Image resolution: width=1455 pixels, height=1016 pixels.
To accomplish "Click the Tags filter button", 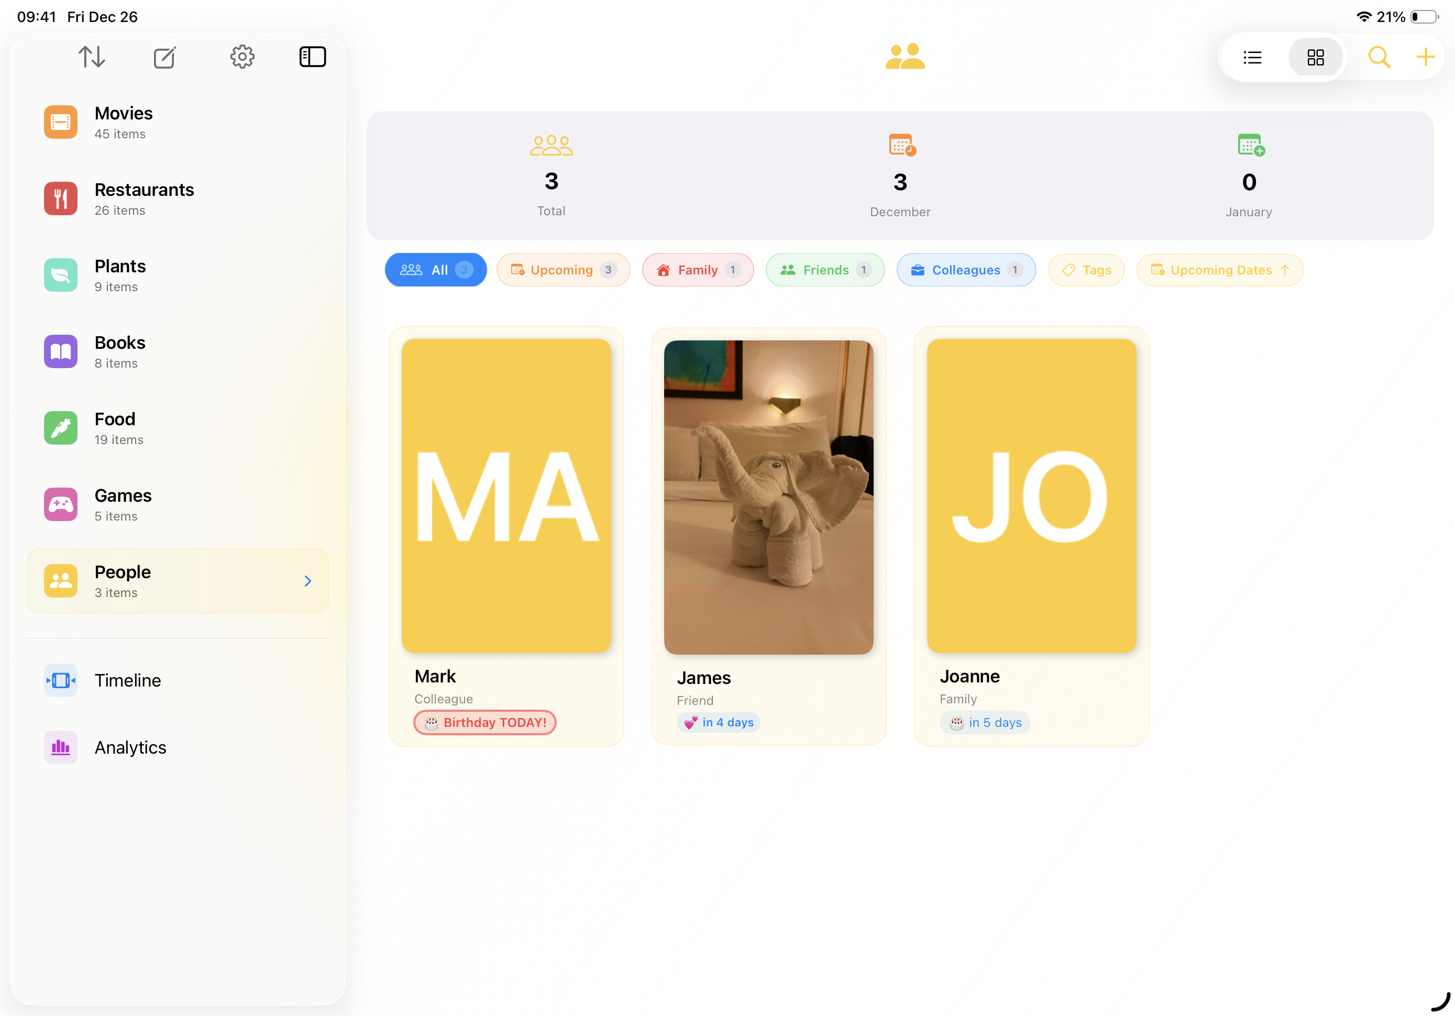I will point(1086,269).
